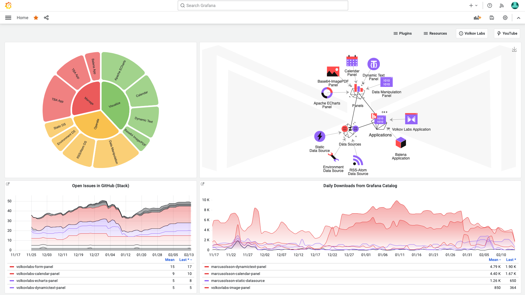Click the Balena Application cube icon
525x295 pixels.
pos(401,143)
